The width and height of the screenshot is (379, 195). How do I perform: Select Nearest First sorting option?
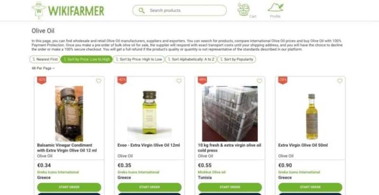45,59
